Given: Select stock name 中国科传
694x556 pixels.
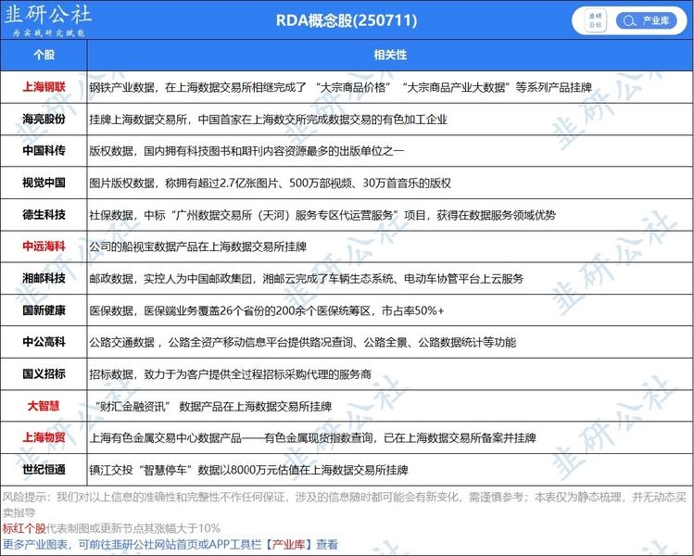Looking at the screenshot, I should (x=44, y=150).
